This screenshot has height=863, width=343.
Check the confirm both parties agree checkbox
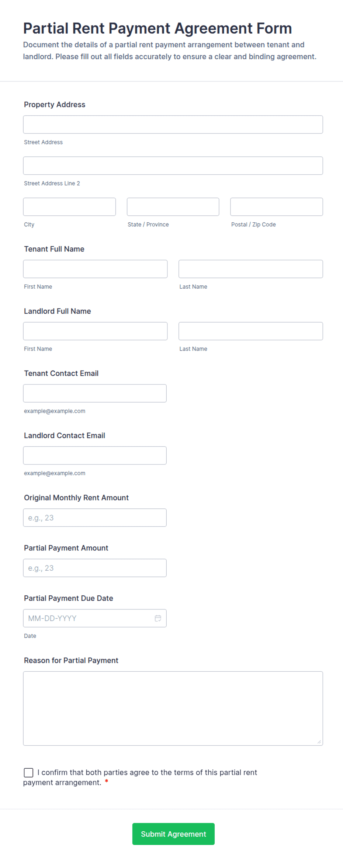click(x=28, y=772)
